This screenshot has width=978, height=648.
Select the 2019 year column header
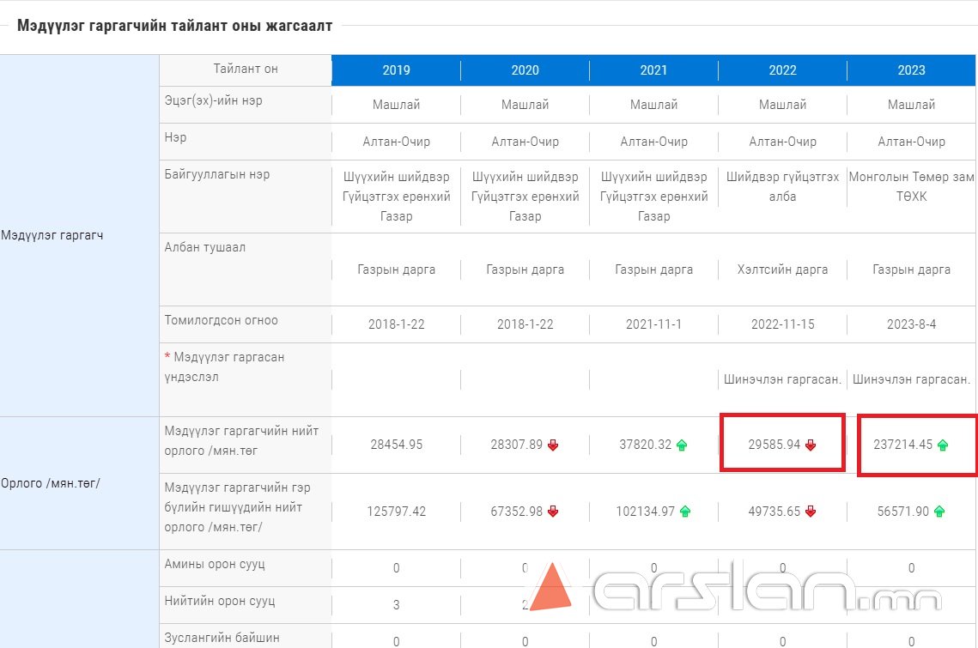click(x=396, y=70)
